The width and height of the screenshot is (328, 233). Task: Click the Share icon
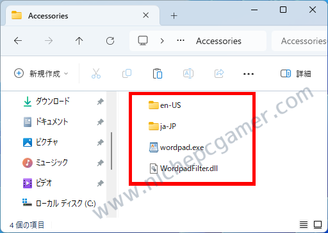(219, 73)
